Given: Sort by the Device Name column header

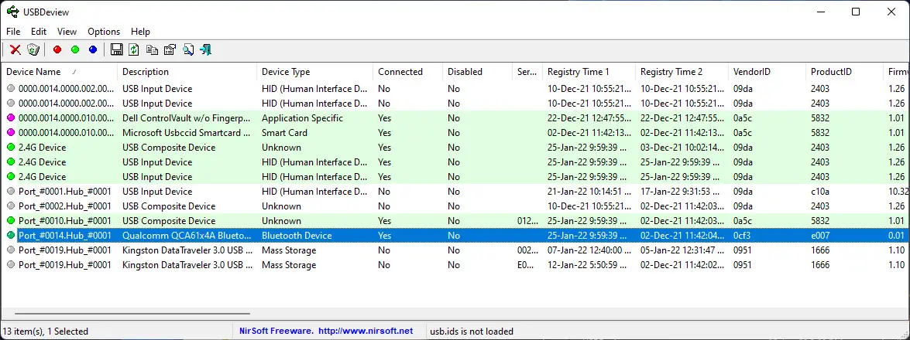Looking at the screenshot, I should coord(33,72).
